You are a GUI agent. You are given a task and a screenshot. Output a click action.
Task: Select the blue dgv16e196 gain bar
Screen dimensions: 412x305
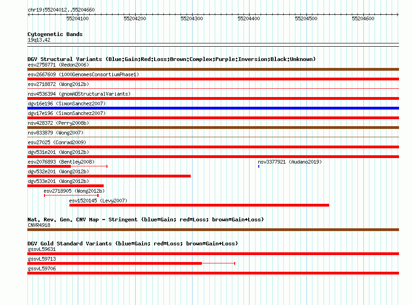[x=213, y=108]
